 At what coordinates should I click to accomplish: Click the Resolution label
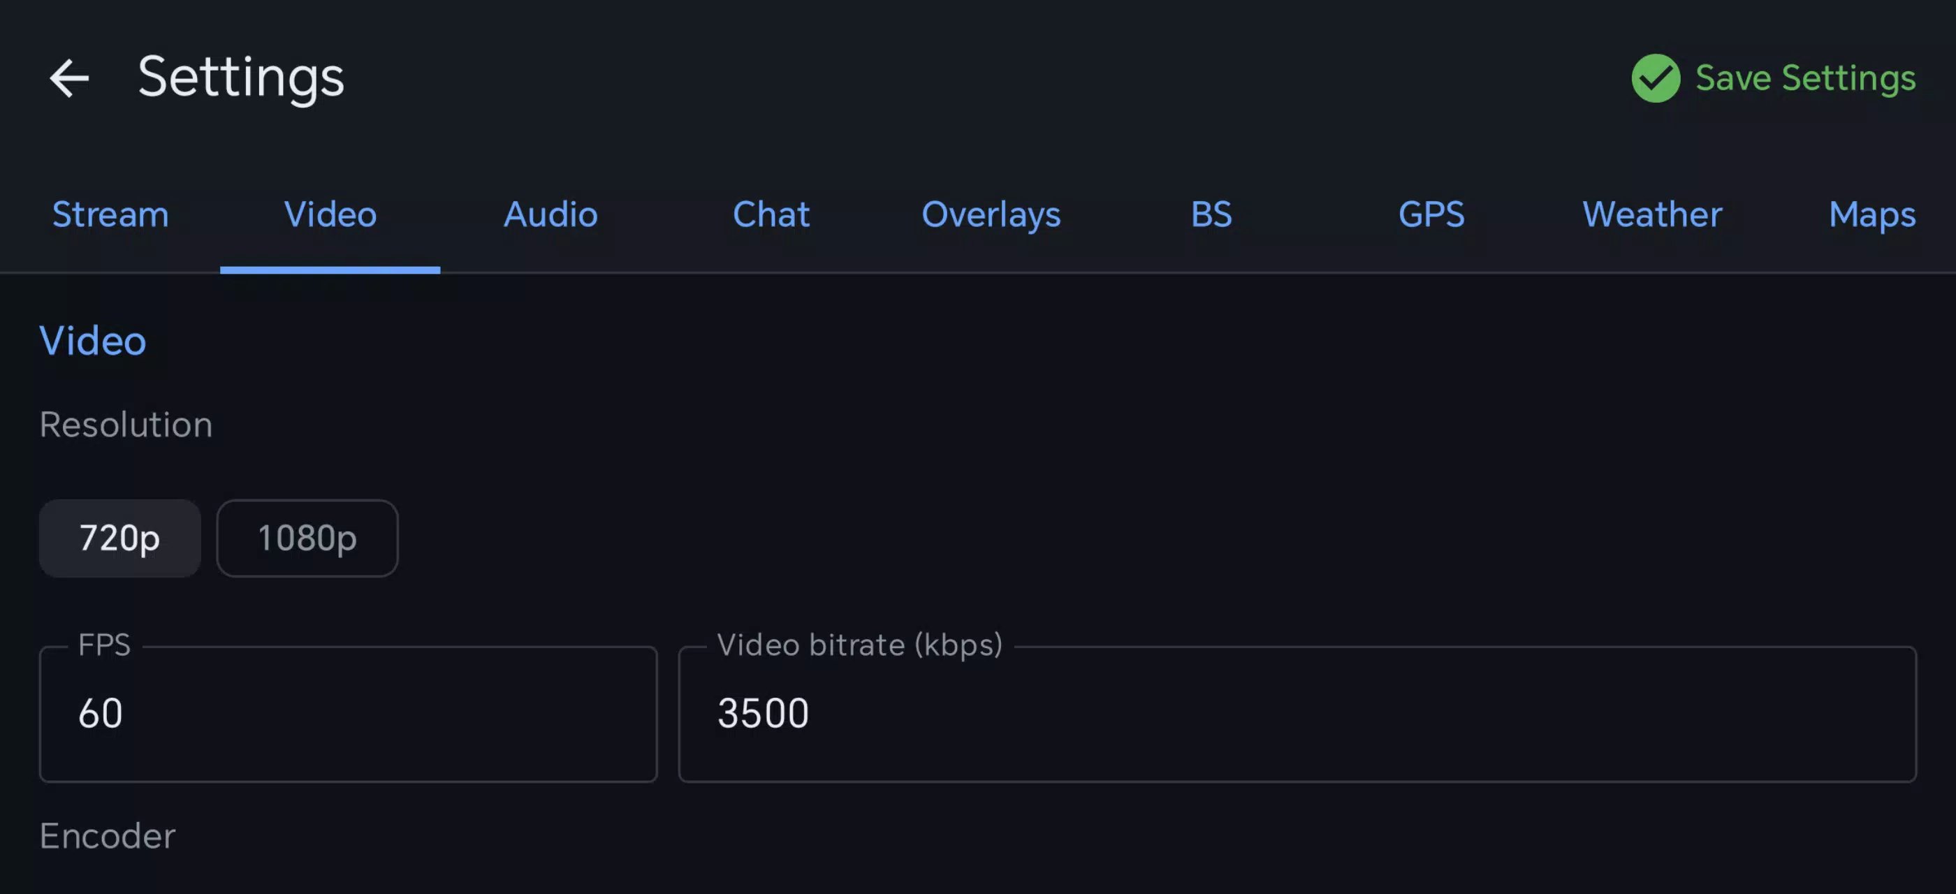[126, 424]
